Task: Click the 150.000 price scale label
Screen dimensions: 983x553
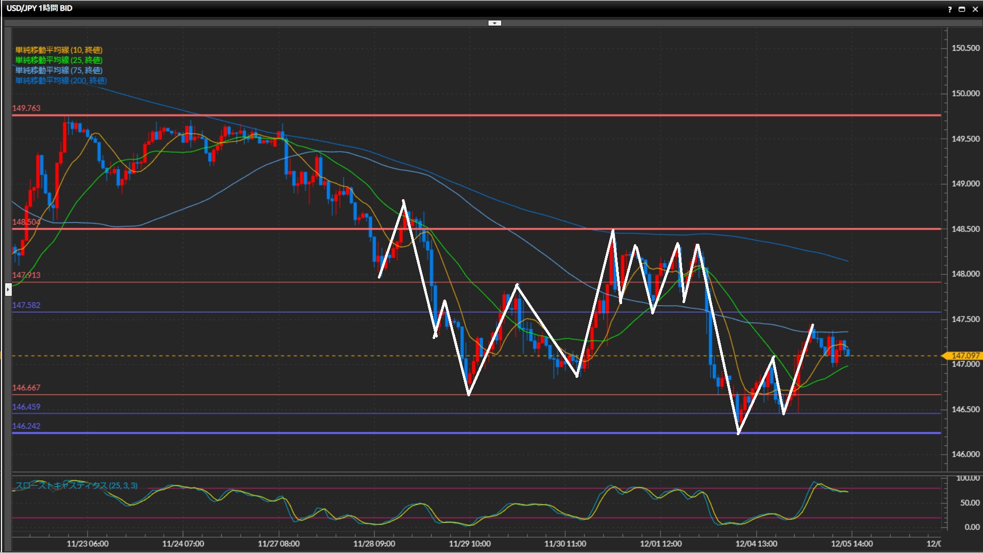Action: [x=965, y=93]
